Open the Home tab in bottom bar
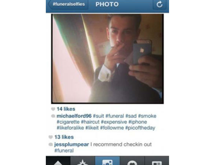 tap(58, 161)
